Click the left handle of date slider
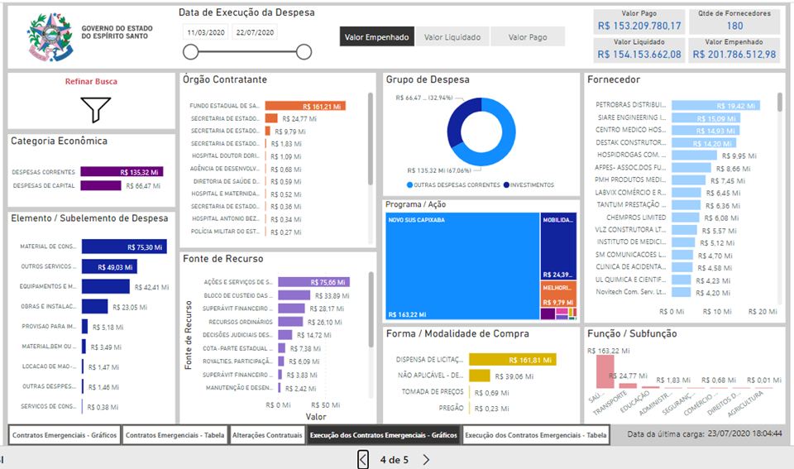 pos(190,53)
